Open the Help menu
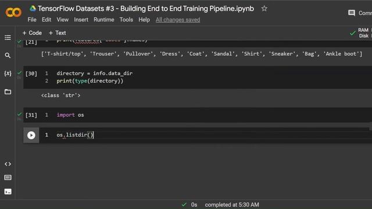372x209 pixels. click(x=144, y=20)
